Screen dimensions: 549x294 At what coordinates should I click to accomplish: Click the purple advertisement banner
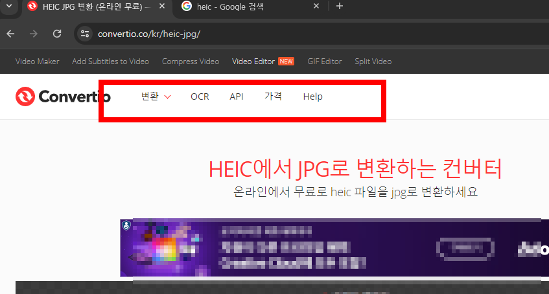point(334,248)
